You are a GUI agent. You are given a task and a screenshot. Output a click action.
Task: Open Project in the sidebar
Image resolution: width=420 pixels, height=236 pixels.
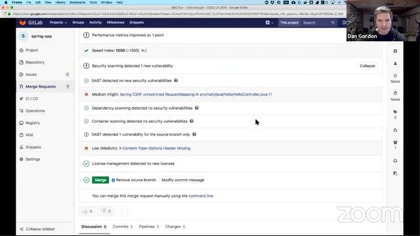[31, 50]
